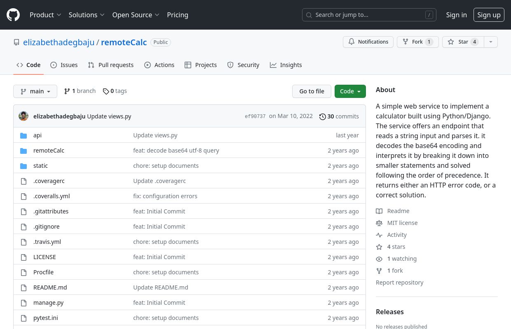Click the Sign up button

[489, 15]
